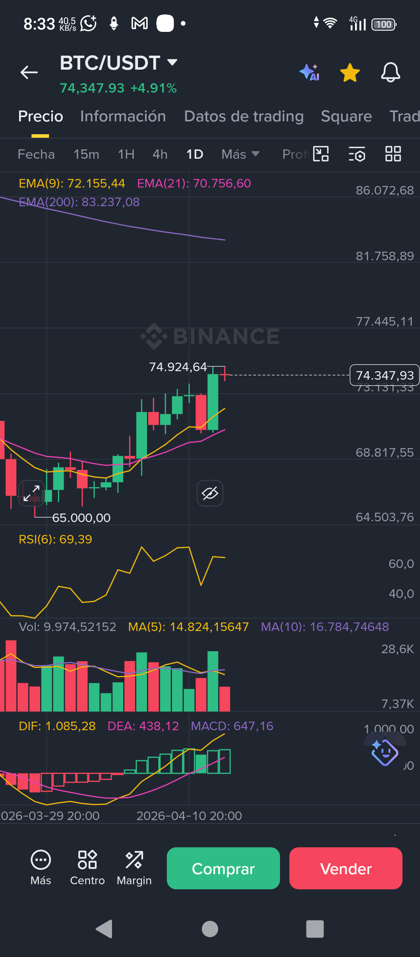The width and height of the screenshot is (420, 957).
Task: Open the Más bottom menu icon
Action: 41,868
